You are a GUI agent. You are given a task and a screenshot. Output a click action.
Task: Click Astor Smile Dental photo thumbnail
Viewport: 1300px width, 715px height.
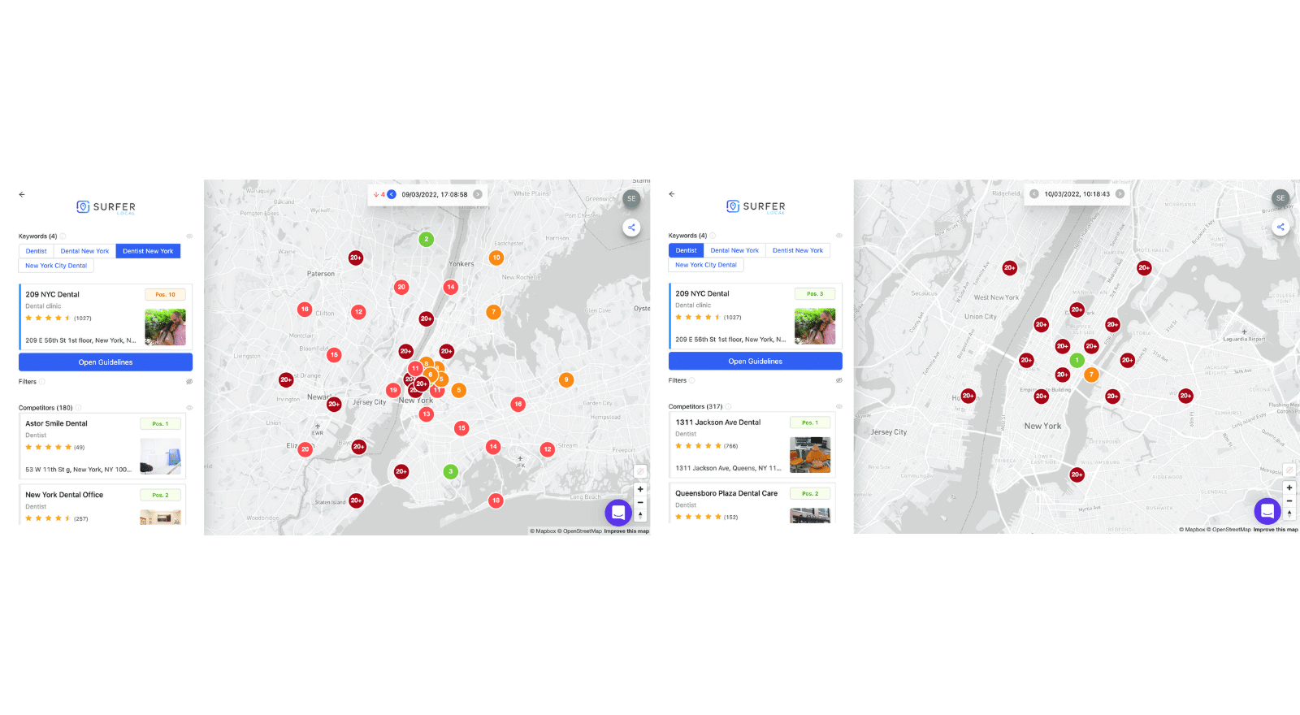(161, 456)
